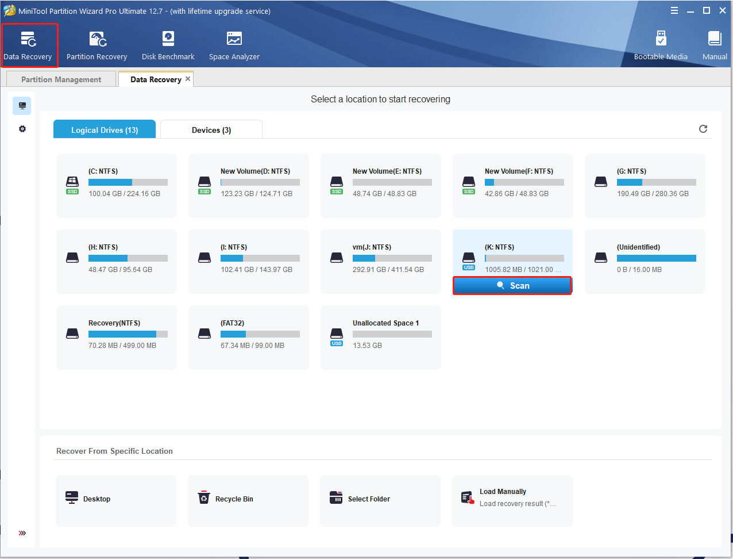
Task: Select the (H: NTFS) drive card
Action: (x=117, y=262)
